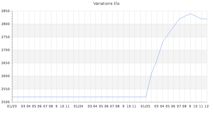Click the 2650 y-axis label
The image size is (213, 121).
5,63
